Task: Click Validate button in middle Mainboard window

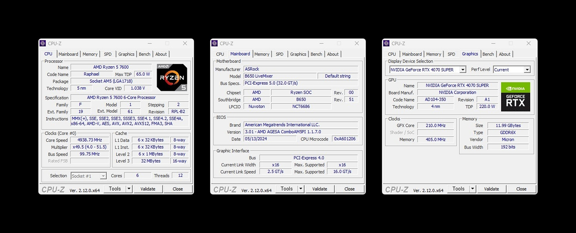Action: [x=320, y=189]
